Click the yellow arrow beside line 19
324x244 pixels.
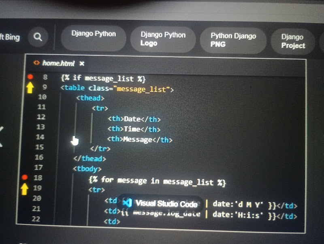click(25, 188)
